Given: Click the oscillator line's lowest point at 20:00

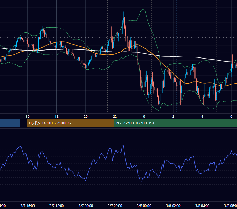Looking at the screenshot, I should pyautogui.click(x=86, y=180).
